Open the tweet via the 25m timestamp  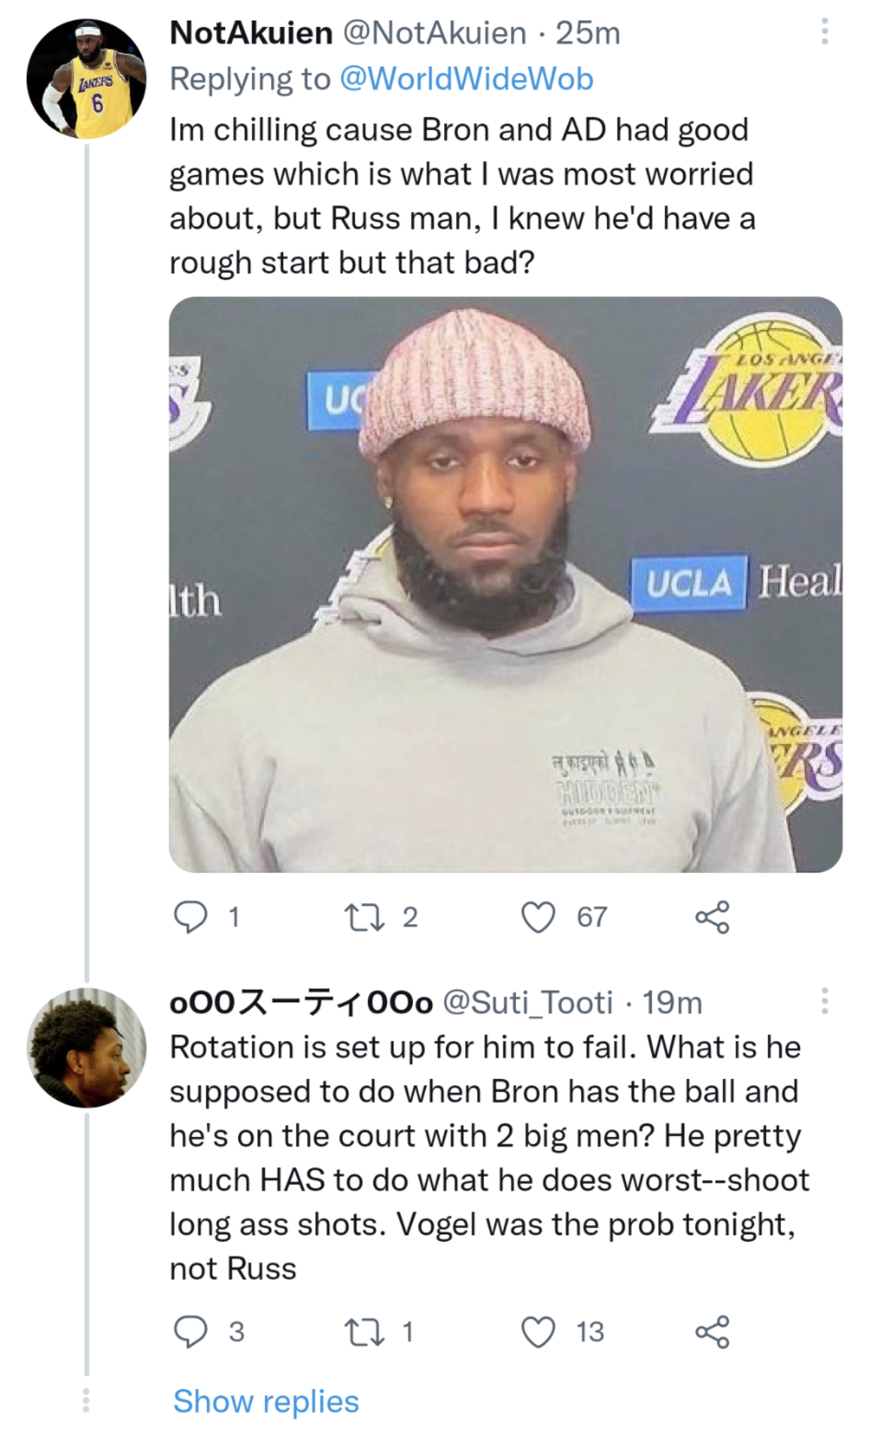click(590, 32)
